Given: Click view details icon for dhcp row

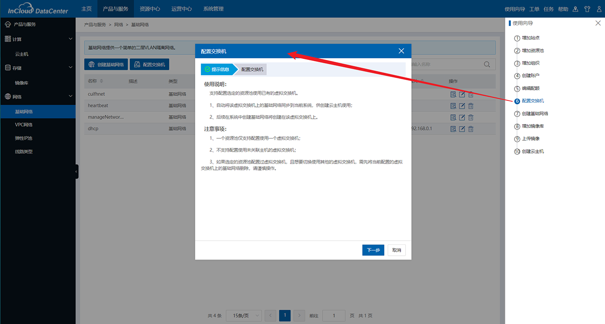Looking at the screenshot, I should 453,129.
